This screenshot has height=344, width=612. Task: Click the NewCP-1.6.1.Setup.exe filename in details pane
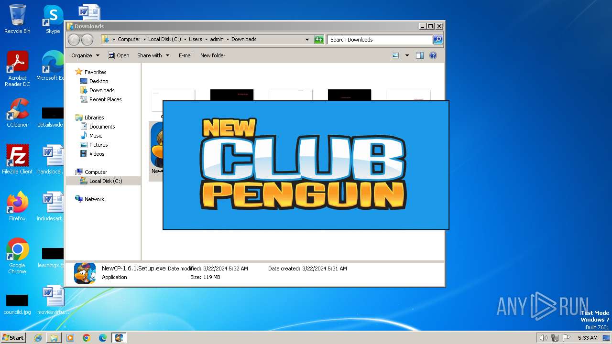click(x=133, y=269)
